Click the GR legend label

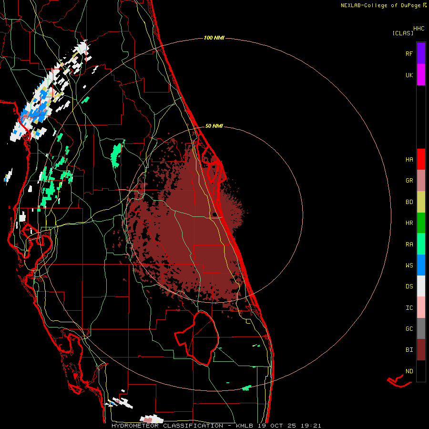[409, 181]
